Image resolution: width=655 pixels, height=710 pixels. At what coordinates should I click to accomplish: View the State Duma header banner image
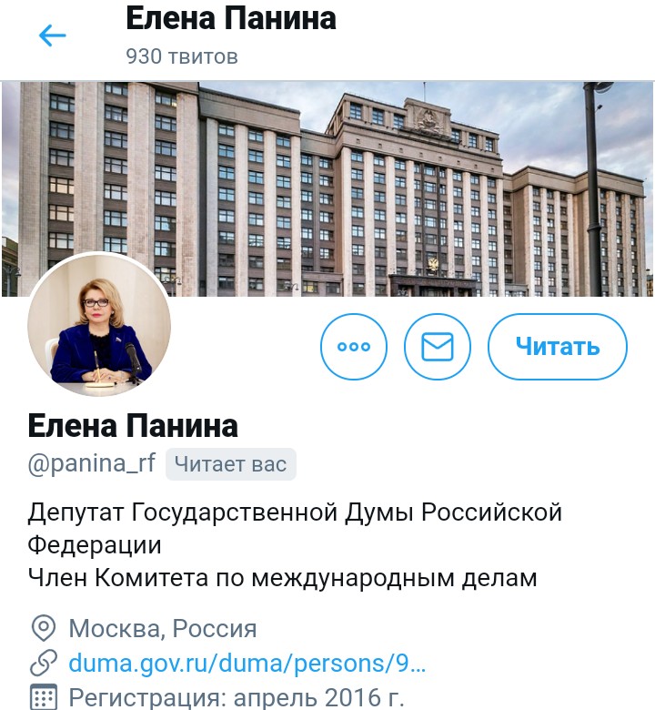(327, 188)
